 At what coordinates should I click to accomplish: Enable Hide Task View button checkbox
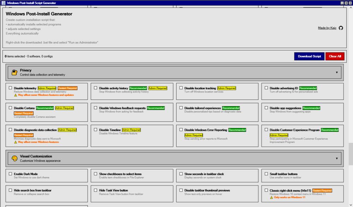coord(95,190)
